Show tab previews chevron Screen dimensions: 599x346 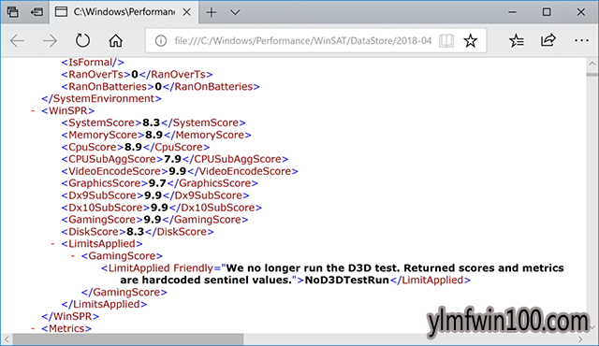[x=235, y=12]
